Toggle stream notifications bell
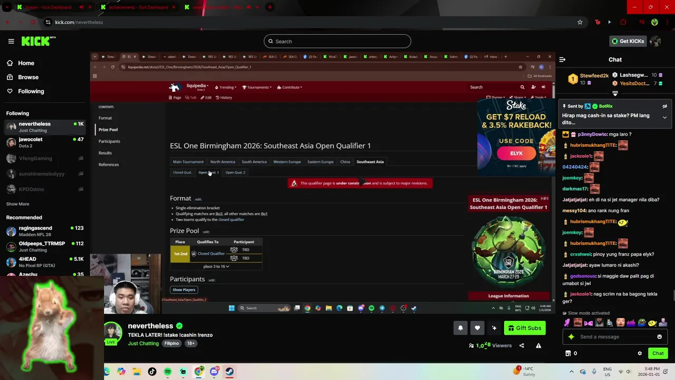 [x=460, y=328]
